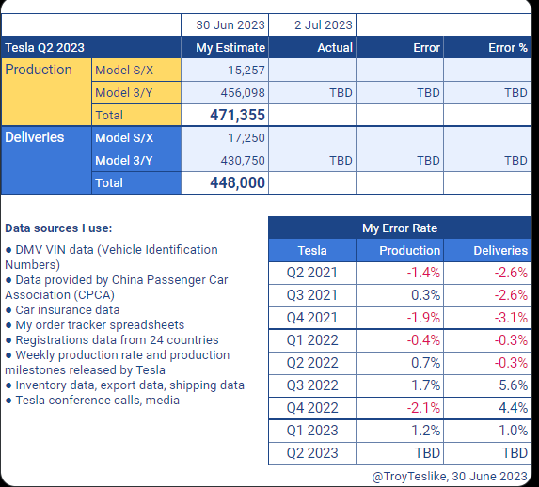The height and width of the screenshot is (487, 539).
Task: Click the 'Tesla' header in error rate table
Action: point(312,250)
